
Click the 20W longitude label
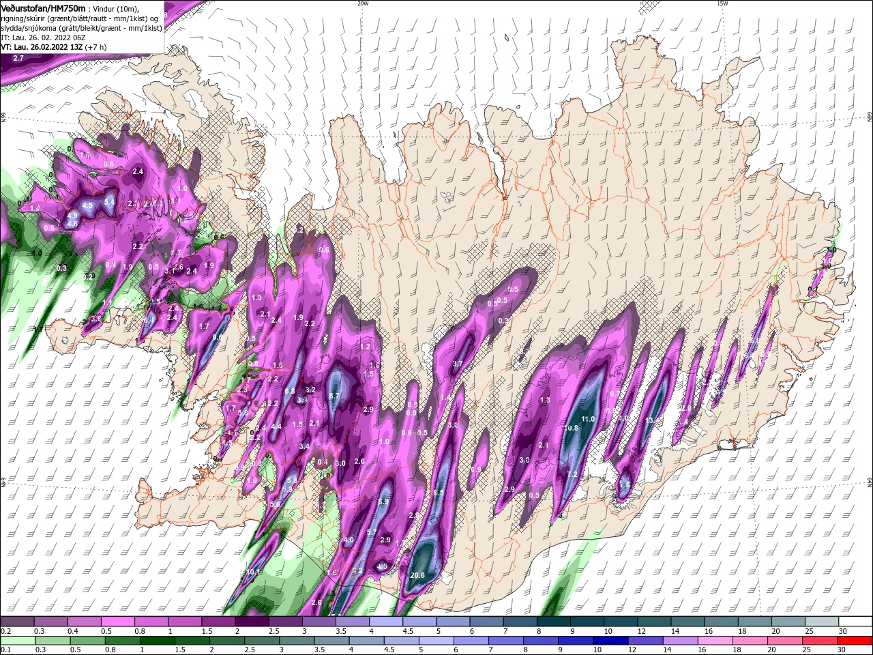(x=363, y=3)
